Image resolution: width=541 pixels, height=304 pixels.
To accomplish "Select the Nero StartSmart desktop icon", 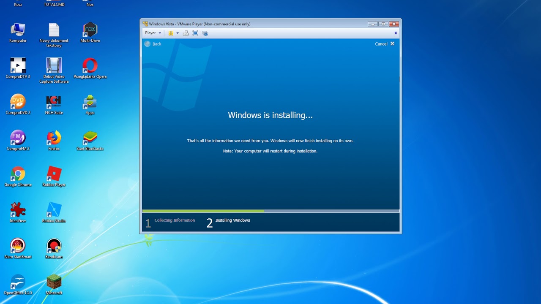I will [x=18, y=249].
